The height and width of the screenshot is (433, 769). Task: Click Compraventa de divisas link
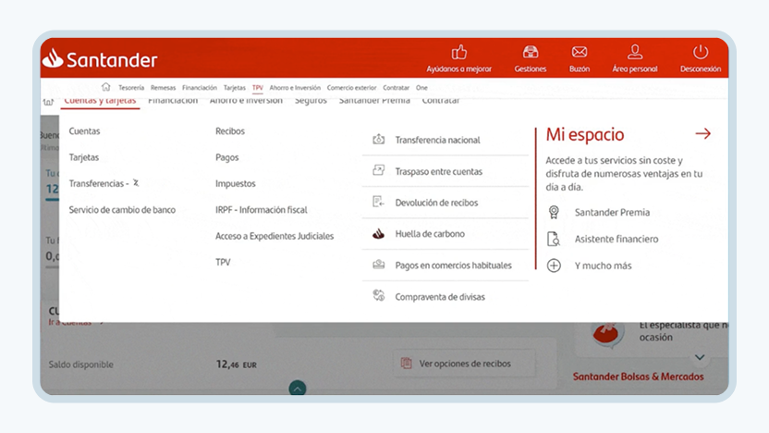coord(440,296)
